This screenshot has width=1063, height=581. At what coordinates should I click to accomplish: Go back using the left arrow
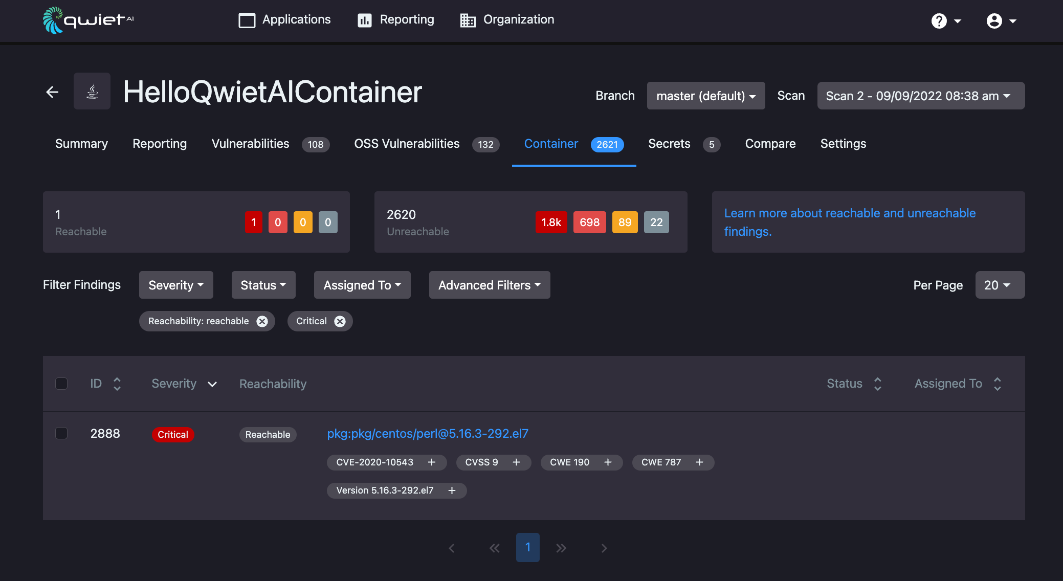click(x=52, y=92)
